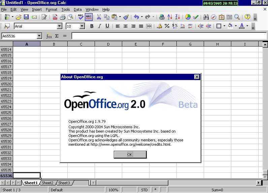
Task: Insert a hyperlink icon
Action: pos(162,17)
